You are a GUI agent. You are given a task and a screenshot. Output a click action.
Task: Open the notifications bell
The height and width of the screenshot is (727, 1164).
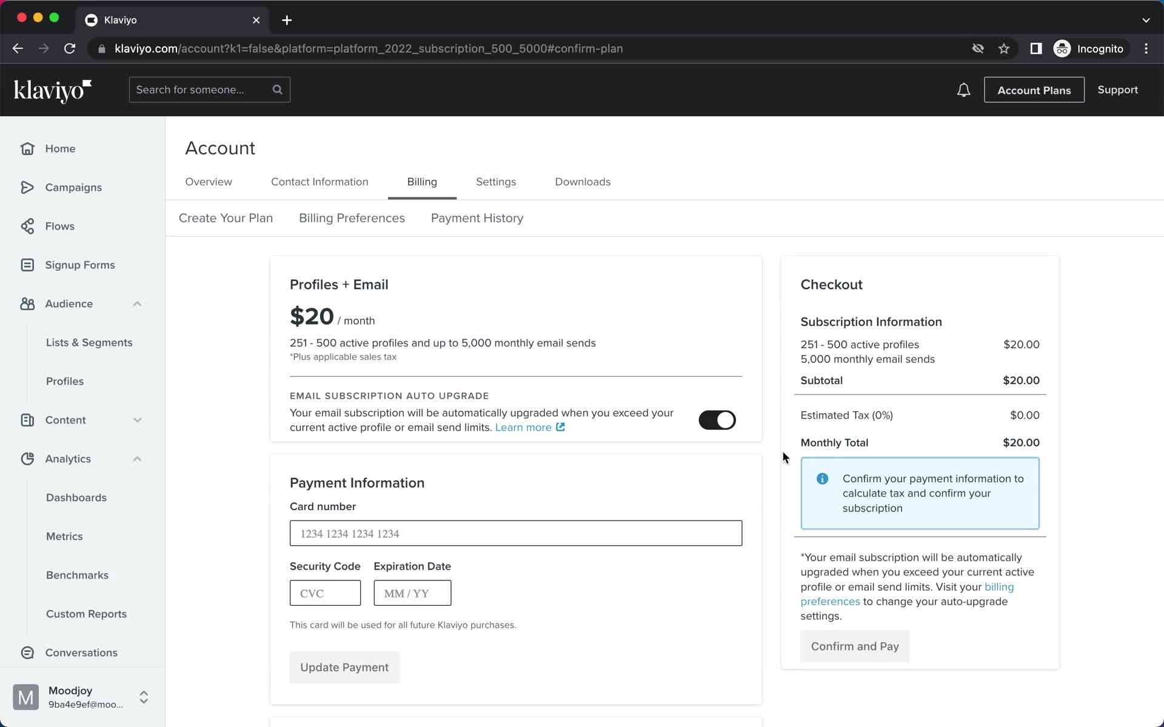(963, 90)
